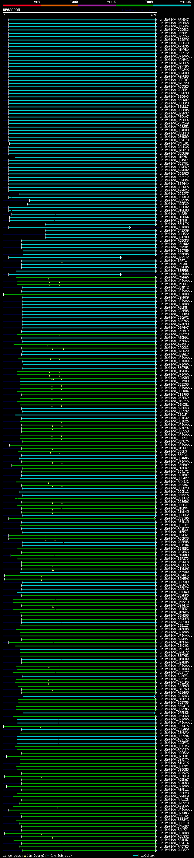Select the UniRef100_Q47LY4 label
The width and height of the screenshot is (194, 858).
(174, 428)
